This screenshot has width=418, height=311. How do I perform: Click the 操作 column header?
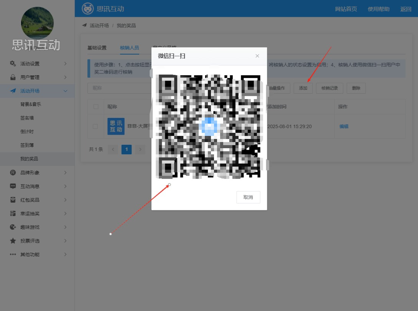coord(343,107)
